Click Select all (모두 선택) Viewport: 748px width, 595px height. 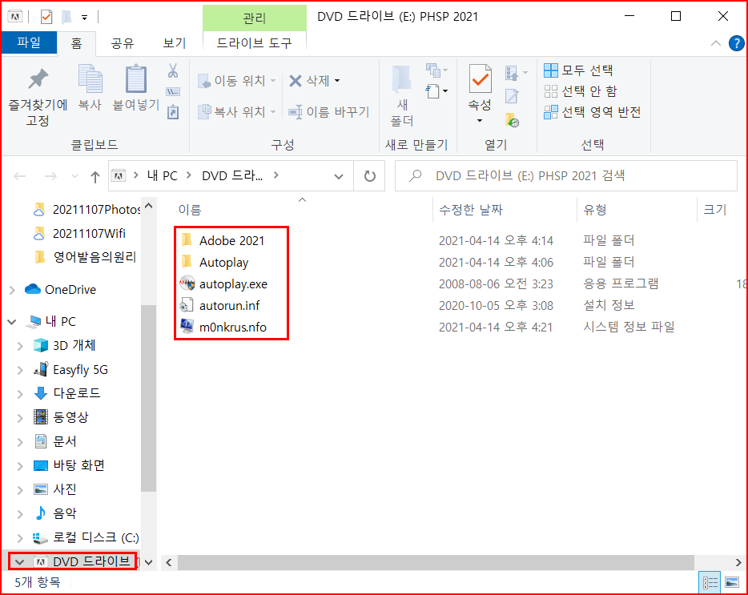[x=579, y=70]
